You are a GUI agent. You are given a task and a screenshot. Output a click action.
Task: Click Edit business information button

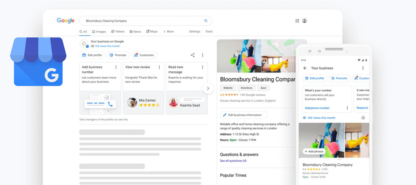point(244,115)
